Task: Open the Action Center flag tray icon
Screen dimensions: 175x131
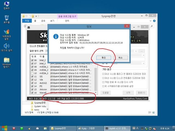Action: [150, 129]
